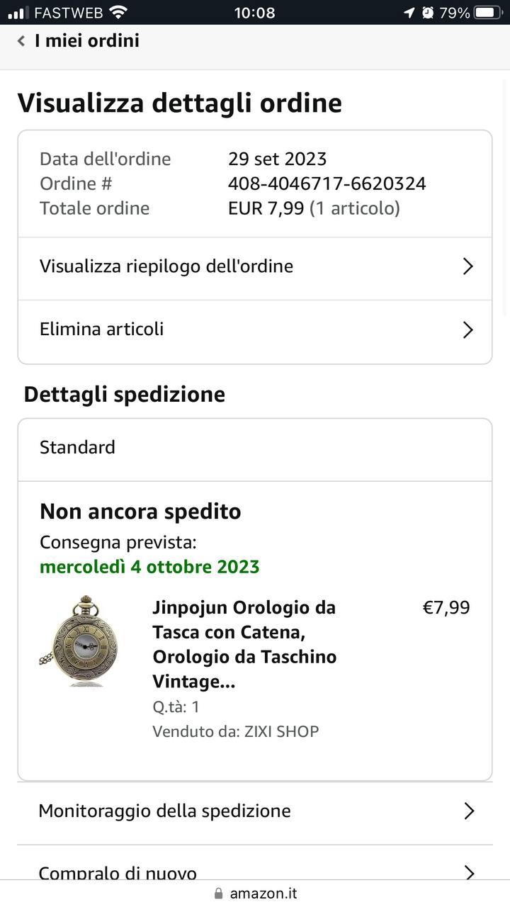This screenshot has width=510, height=907.
Task: Tap the location arrow status icon
Action: click(x=409, y=12)
